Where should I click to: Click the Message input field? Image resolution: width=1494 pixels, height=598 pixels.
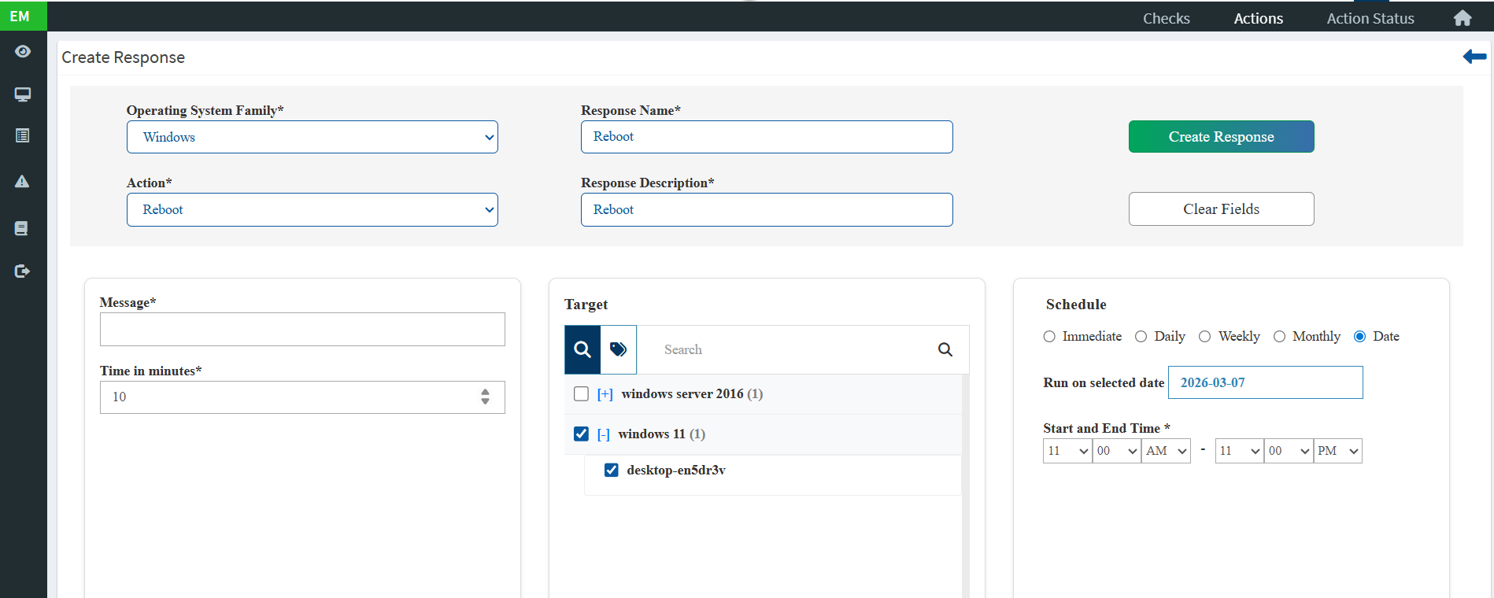click(302, 330)
